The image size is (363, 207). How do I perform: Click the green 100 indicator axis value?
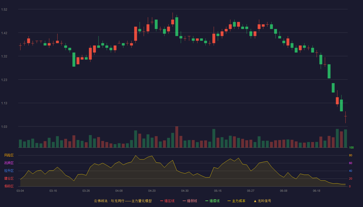(351, 148)
